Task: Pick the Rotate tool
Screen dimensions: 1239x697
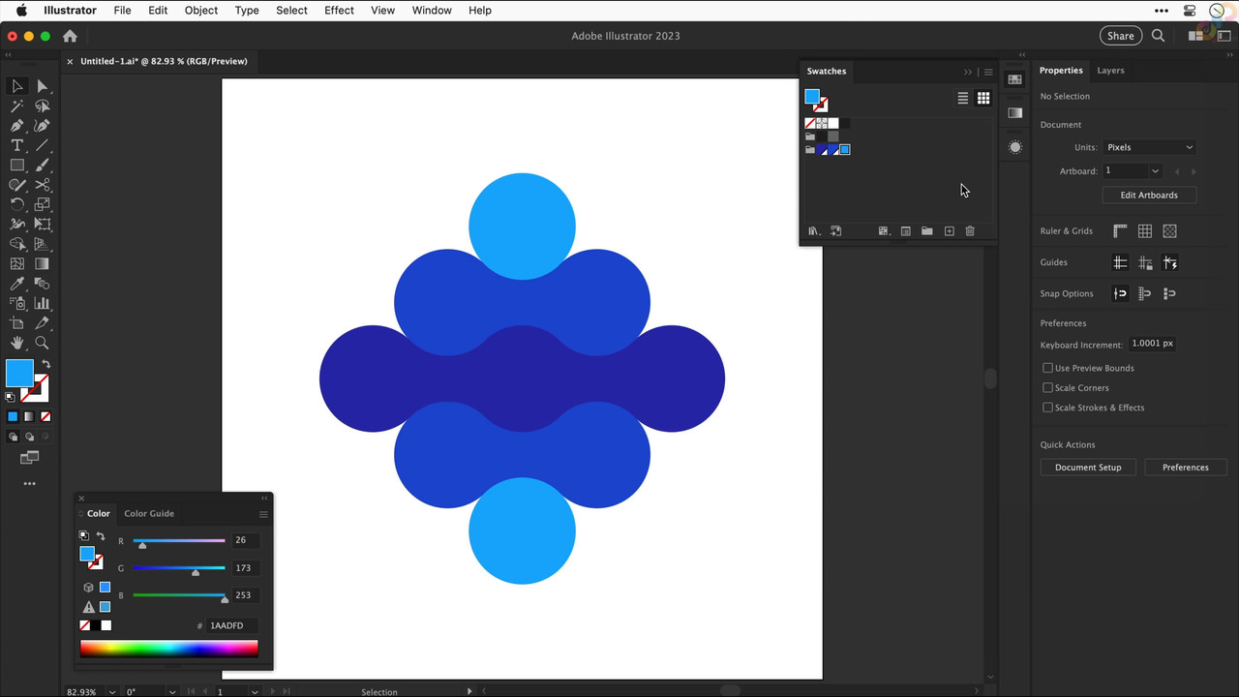Action: pos(16,204)
